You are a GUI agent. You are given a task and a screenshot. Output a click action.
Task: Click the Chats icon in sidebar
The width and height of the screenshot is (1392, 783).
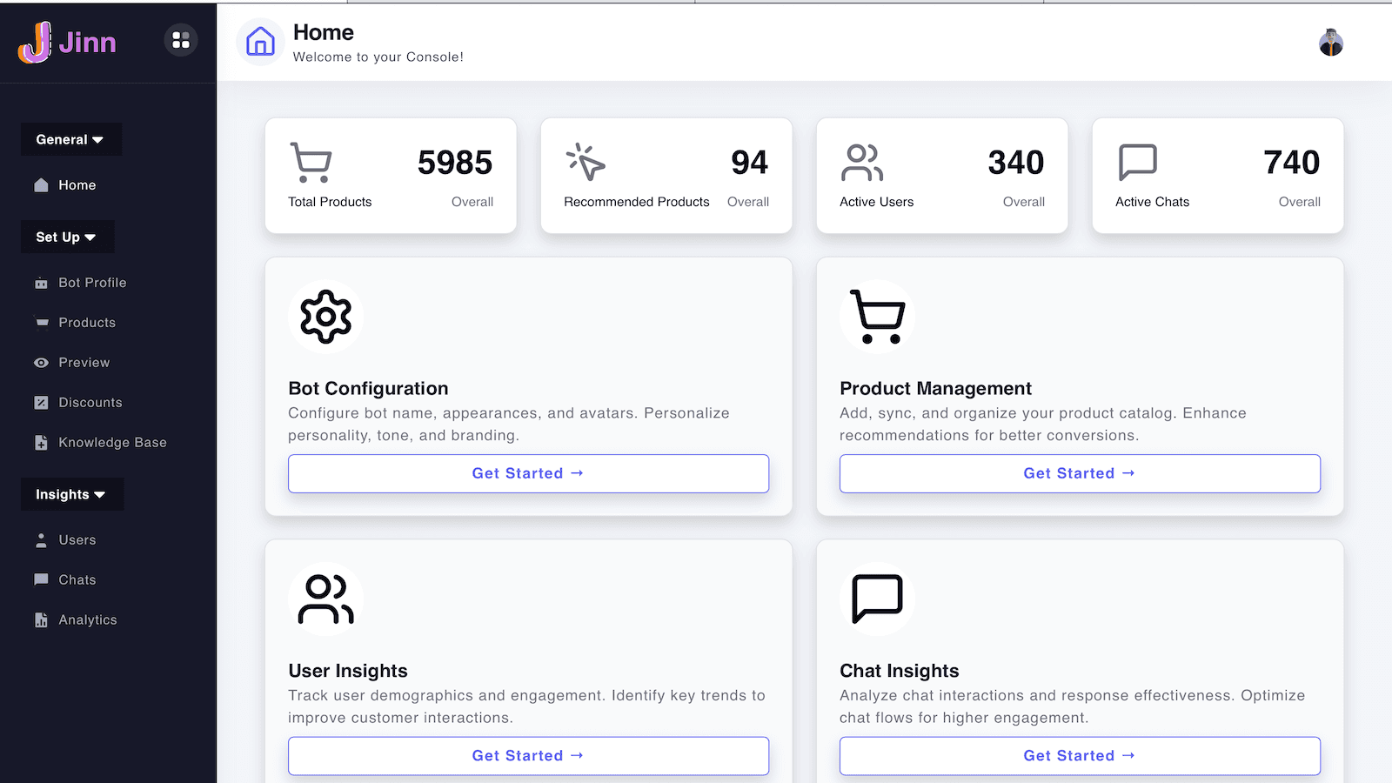(x=41, y=579)
